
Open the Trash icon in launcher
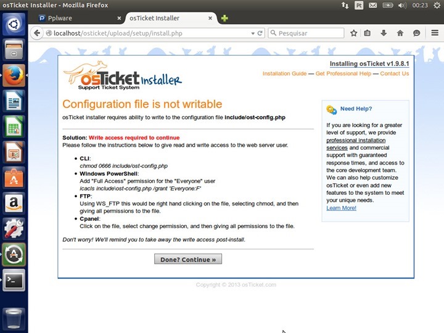point(14,319)
